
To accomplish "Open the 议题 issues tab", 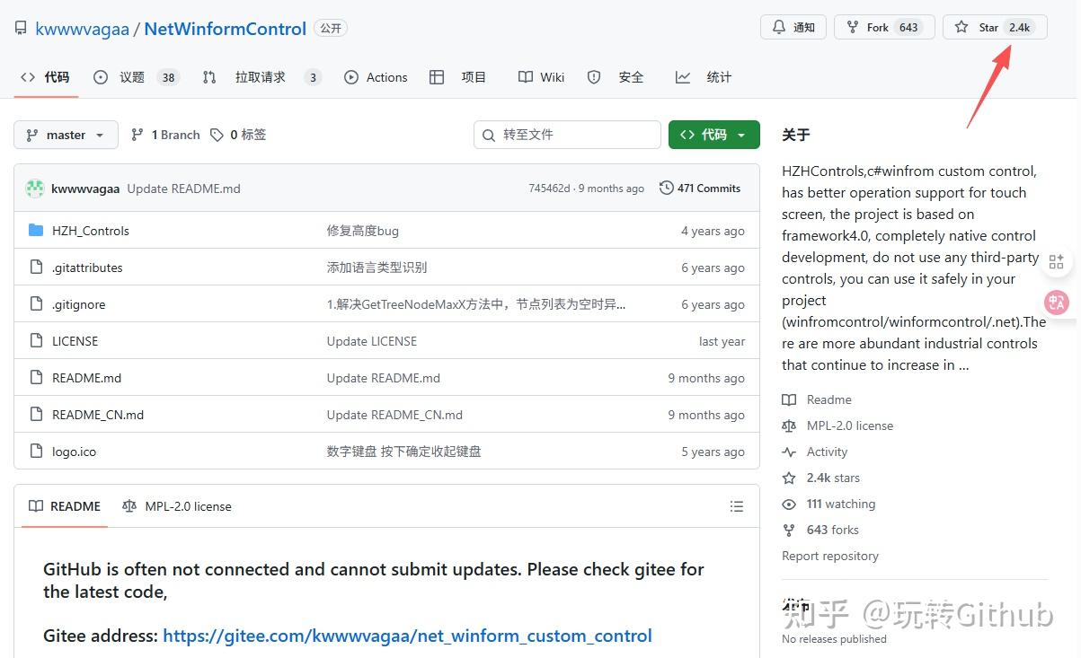I will point(136,77).
